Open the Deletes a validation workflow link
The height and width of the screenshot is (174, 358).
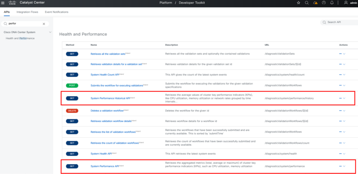(x=107, y=111)
